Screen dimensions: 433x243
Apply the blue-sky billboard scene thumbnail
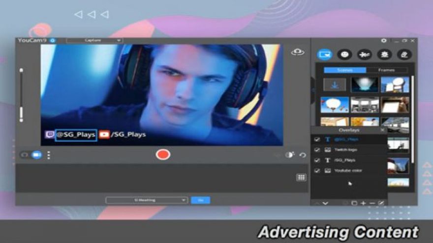[395, 84]
